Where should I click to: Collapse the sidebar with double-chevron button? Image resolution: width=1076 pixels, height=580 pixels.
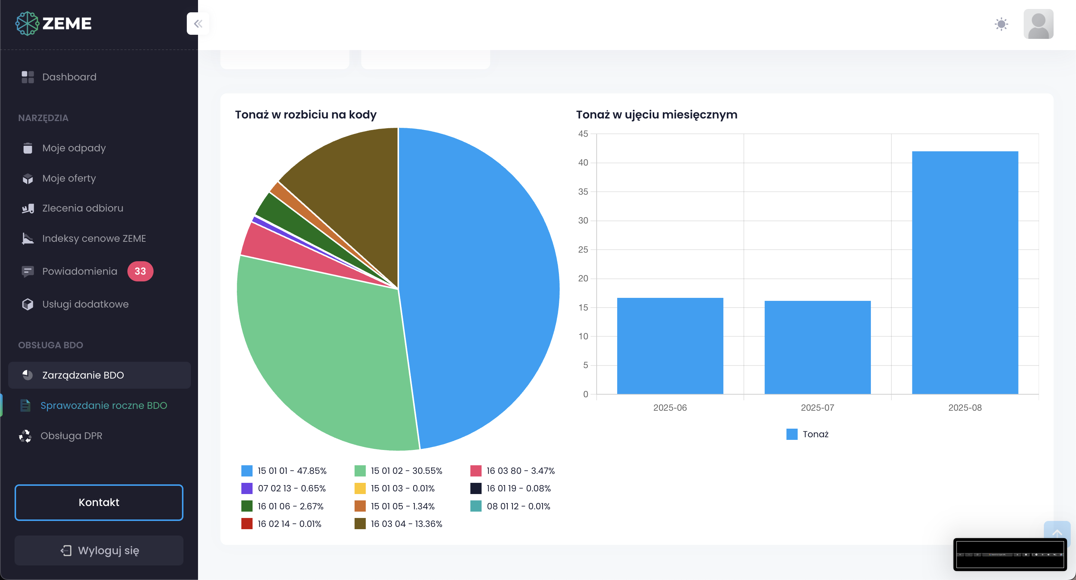pos(198,24)
